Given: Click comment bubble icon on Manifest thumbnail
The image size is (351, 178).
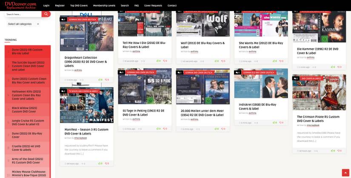Looking at the screenshot, I should [63, 91].
